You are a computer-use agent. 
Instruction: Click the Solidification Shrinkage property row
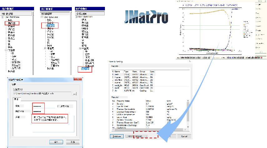[149, 125]
